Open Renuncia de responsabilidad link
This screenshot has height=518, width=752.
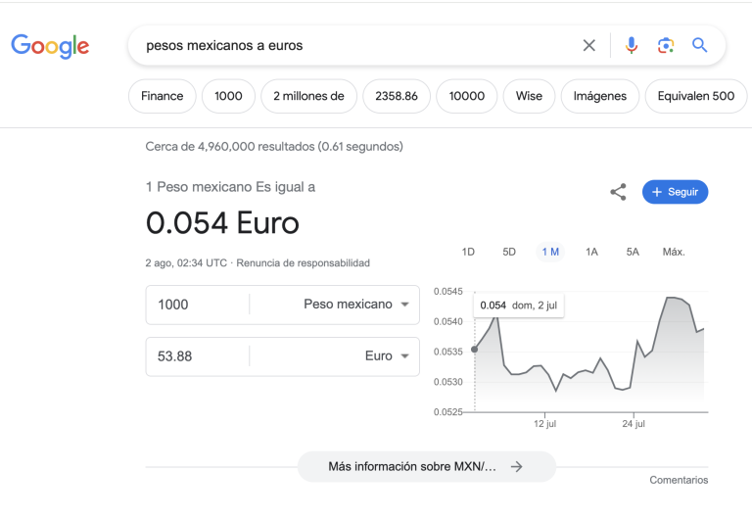click(x=304, y=263)
